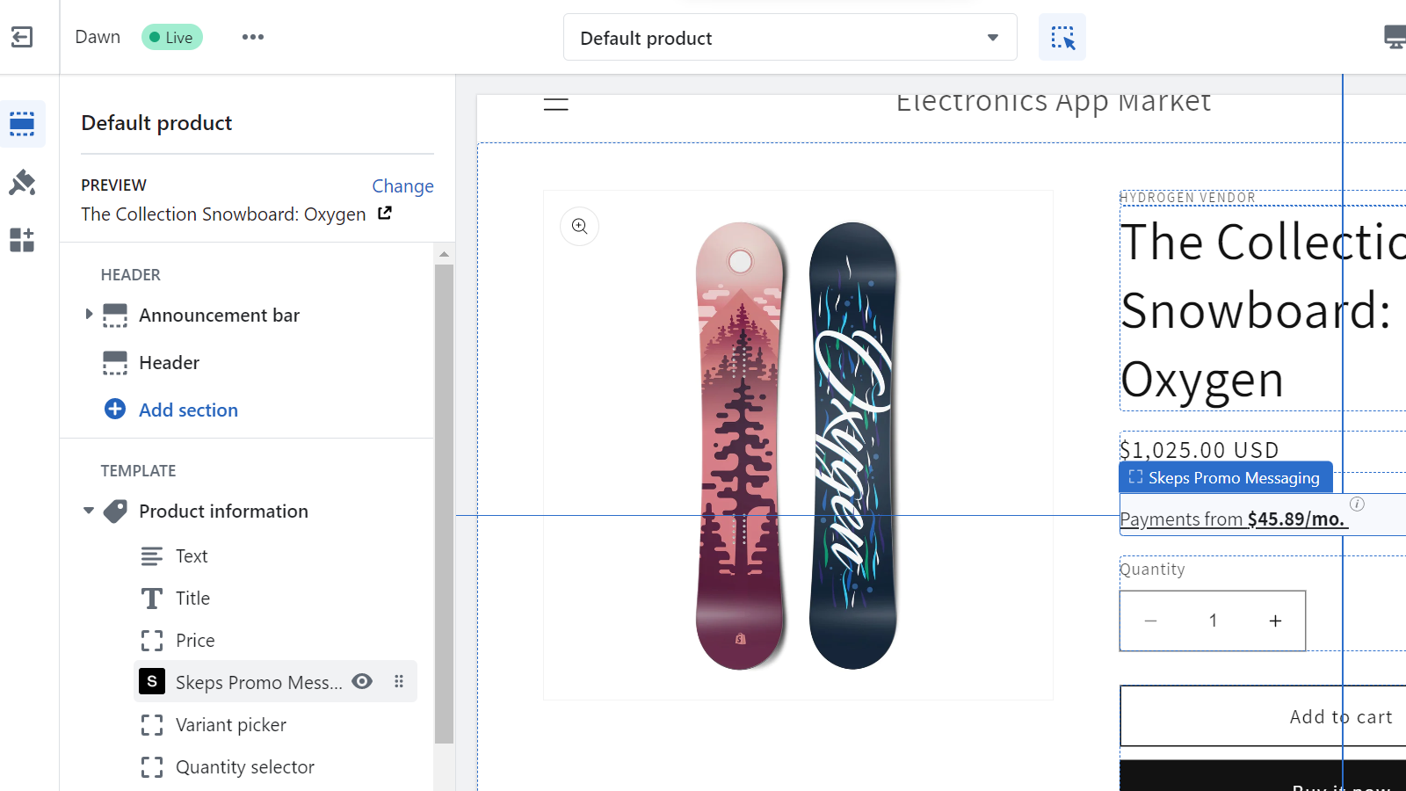Click the Title block T icon
The width and height of the screenshot is (1406, 791).
(152, 599)
